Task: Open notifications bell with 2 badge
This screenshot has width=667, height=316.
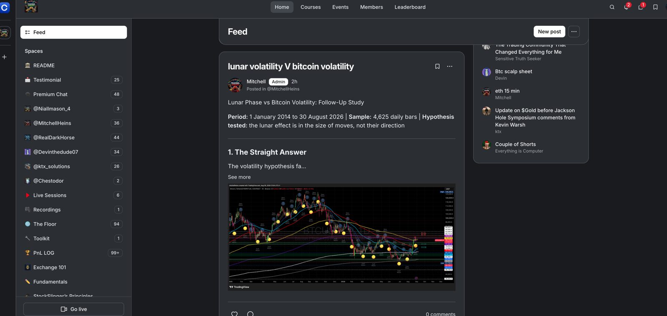Action: pyautogui.click(x=627, y=7)
